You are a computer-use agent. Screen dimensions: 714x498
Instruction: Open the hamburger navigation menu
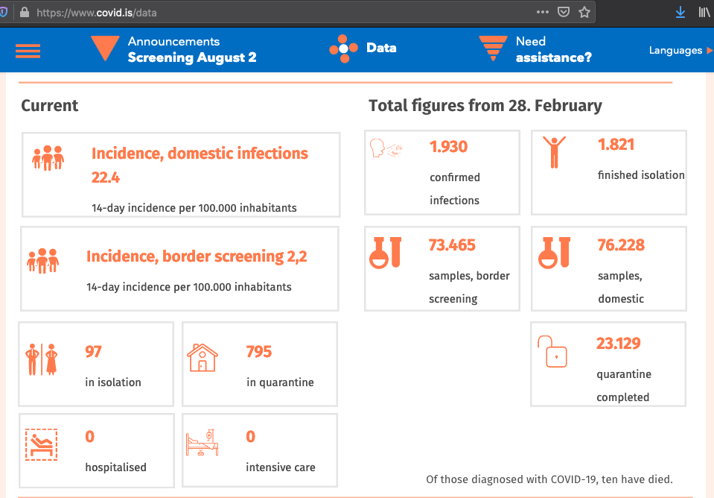tap(28, 50)
